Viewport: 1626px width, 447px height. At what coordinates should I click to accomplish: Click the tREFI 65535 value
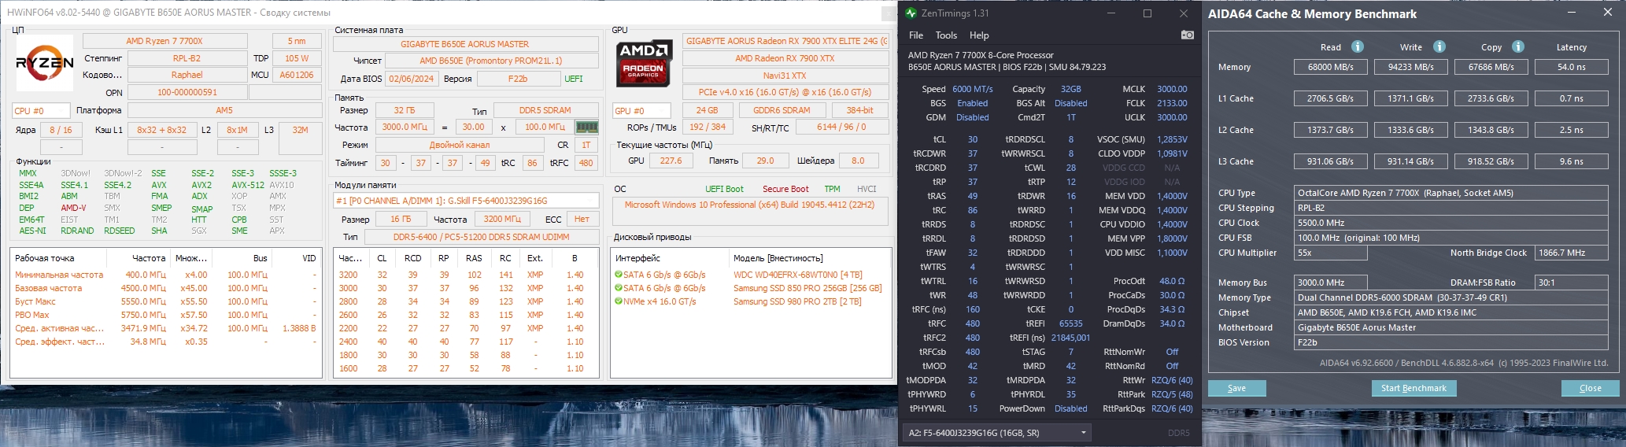tap(1070, 323)
